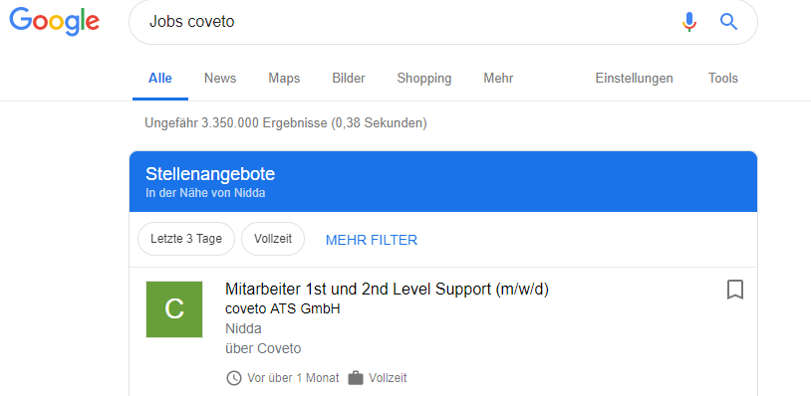Click the clock icon by Vor über 1 Monat
The image size is (811, 396).
[234, 378]
